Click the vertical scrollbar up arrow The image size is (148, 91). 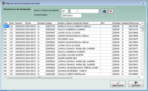point(142,23)
